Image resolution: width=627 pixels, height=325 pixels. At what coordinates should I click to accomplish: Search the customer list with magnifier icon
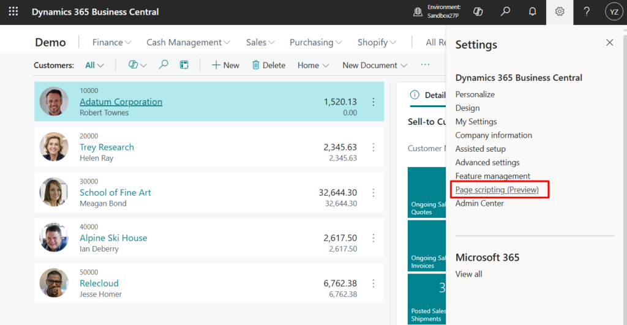163,65
